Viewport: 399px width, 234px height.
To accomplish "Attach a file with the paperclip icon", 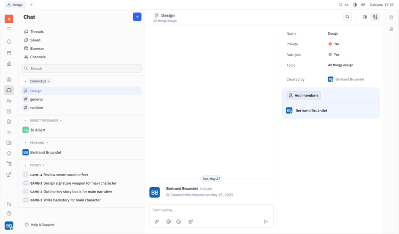I will (157, 222).
